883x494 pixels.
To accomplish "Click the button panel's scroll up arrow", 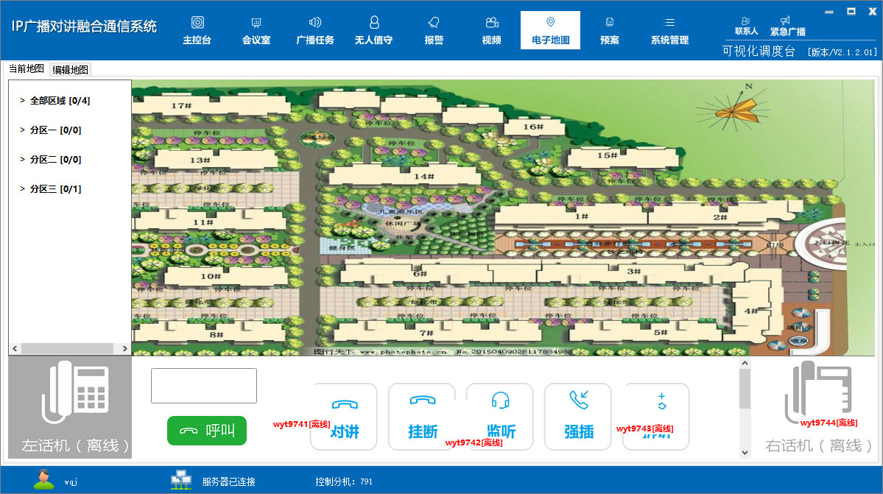I will point(745,364).
